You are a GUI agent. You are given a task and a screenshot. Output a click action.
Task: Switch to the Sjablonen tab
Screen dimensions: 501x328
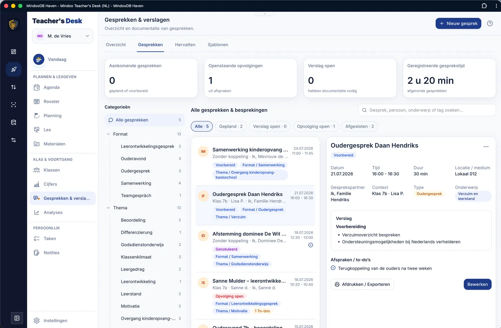point(218,45)
